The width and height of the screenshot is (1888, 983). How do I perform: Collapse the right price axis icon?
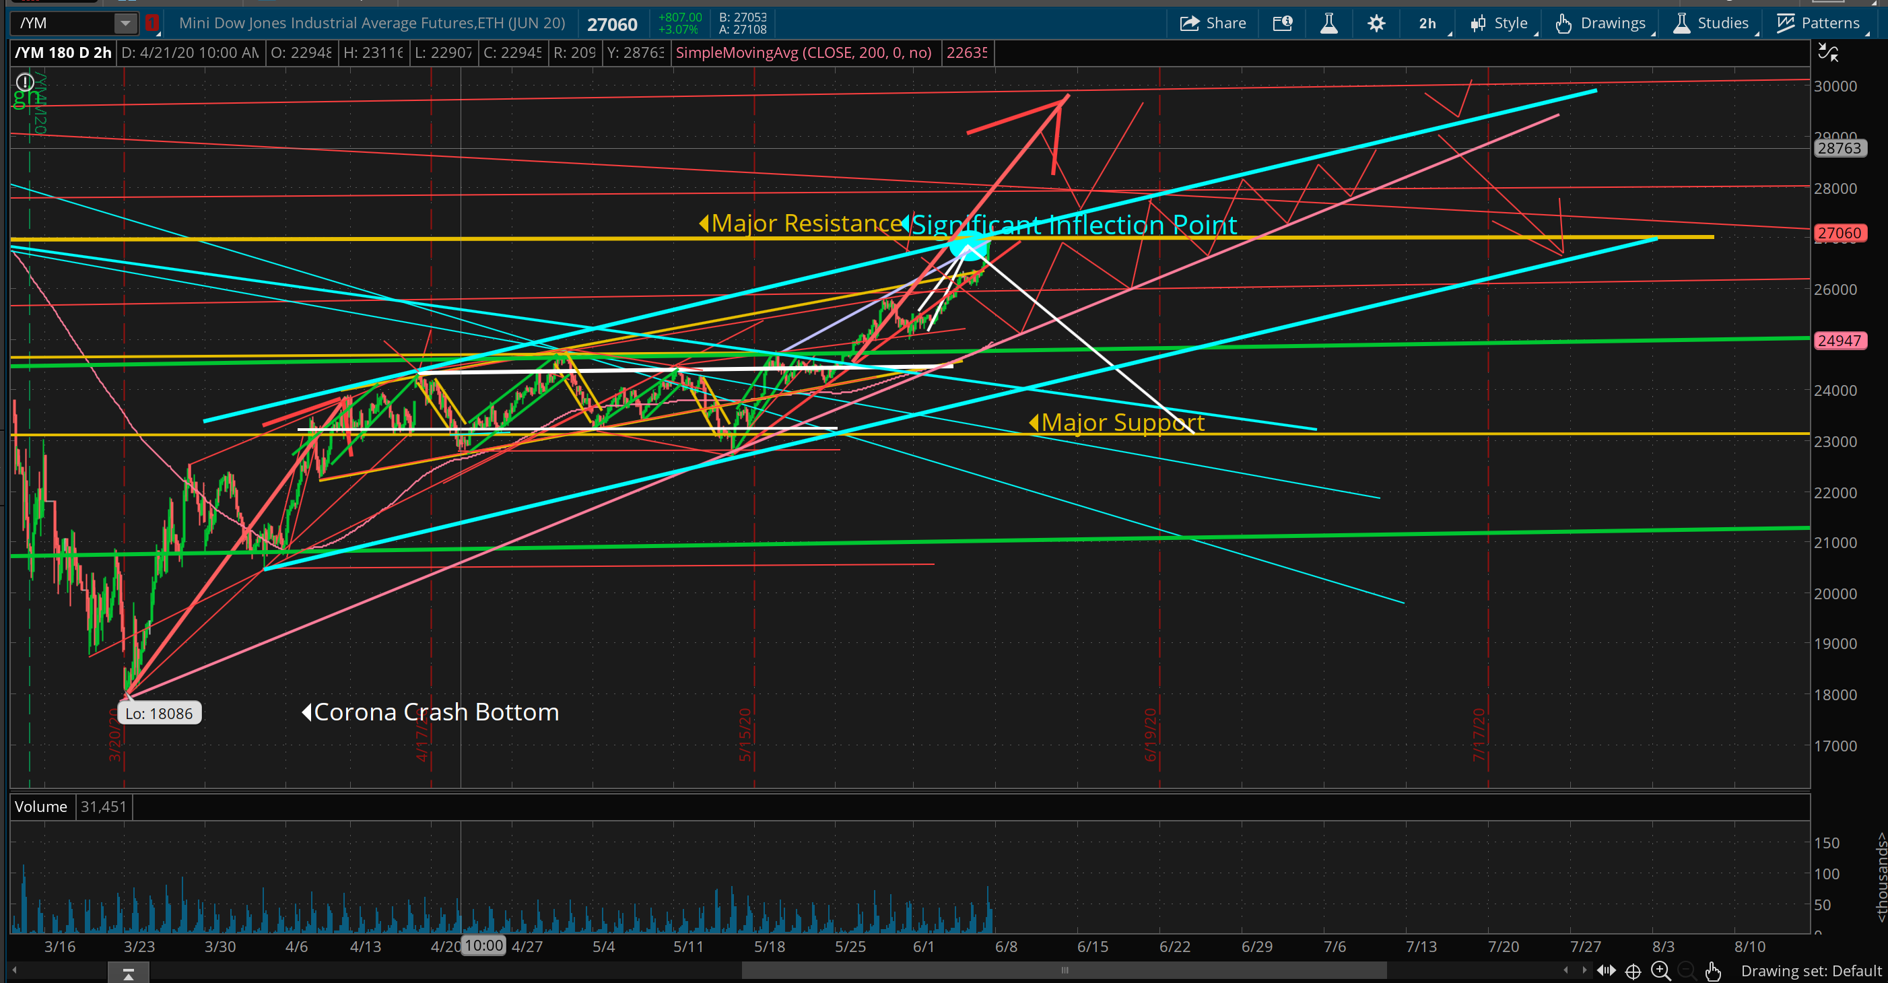tap(1828, 53)
